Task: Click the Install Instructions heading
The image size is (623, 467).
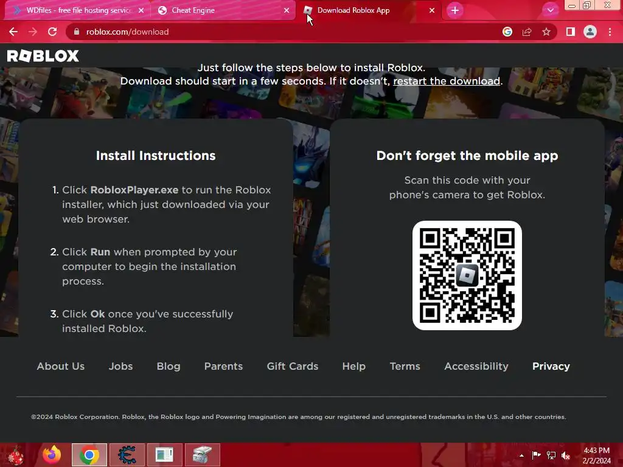Action: point(156,156)
